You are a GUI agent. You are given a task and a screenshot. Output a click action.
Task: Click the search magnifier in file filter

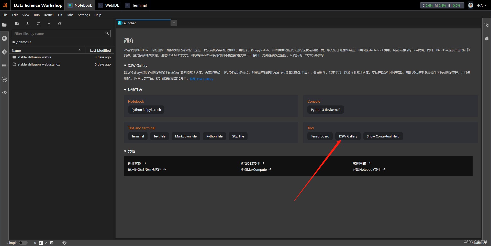107,33
